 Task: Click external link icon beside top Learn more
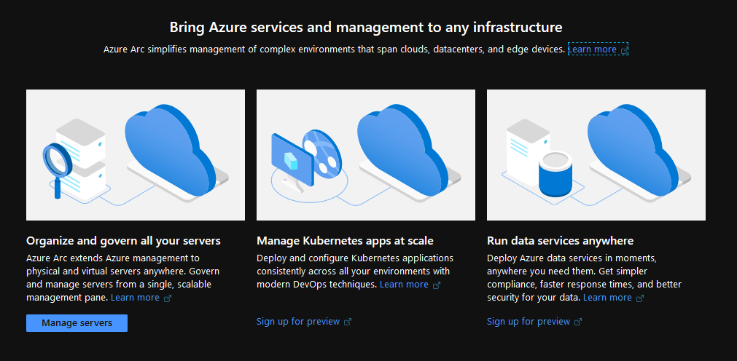[x=624, y=49]
